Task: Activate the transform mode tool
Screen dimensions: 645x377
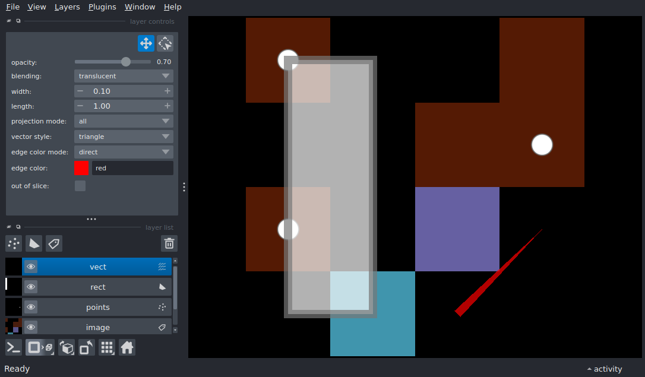Action: [x=165, y=43]
